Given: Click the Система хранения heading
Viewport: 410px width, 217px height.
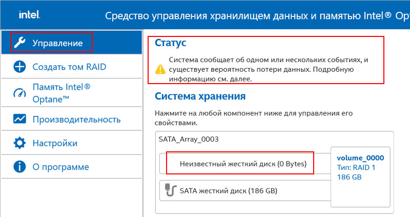Looking at the screenshot, I should click(x=200, y=96).
